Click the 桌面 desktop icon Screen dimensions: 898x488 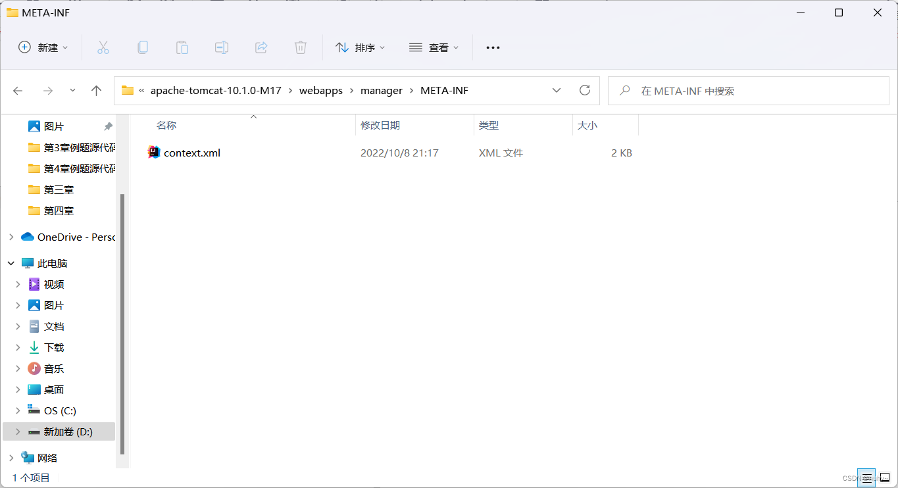(34, 389)
